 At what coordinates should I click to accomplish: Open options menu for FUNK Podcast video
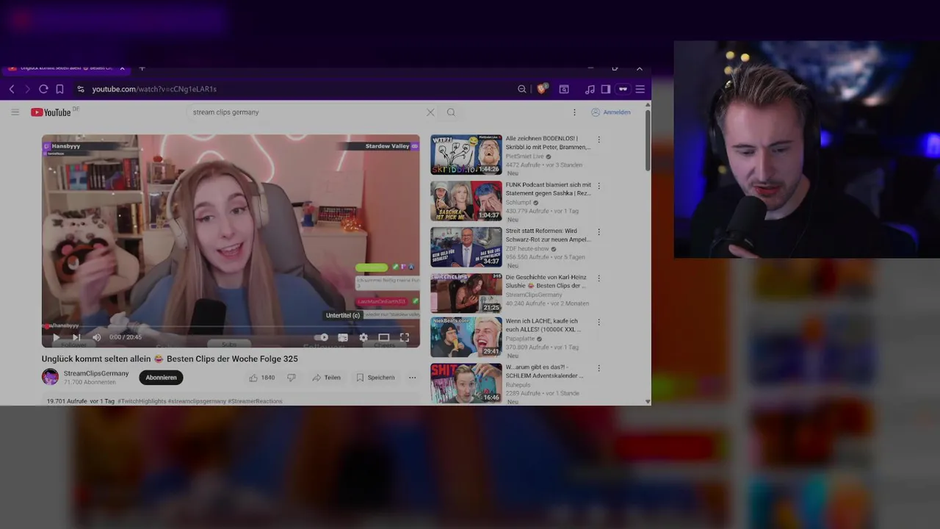(x=599, y=186)
